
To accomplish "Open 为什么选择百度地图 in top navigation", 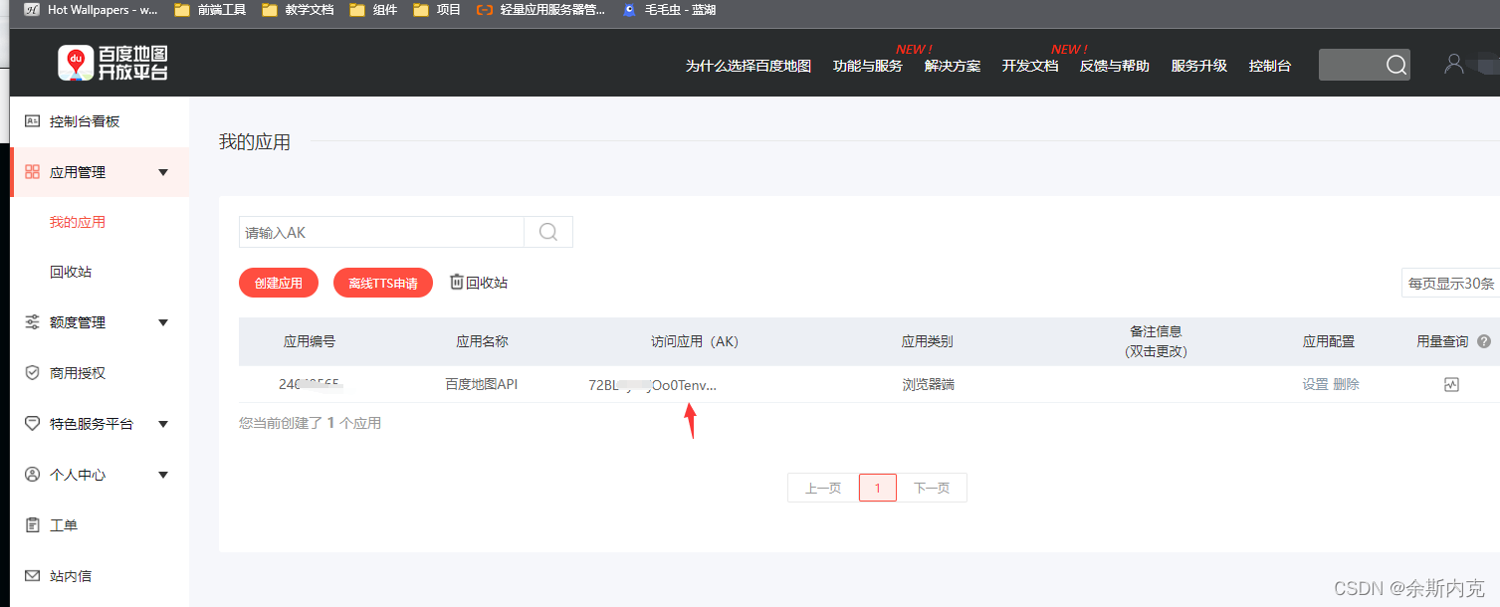I will click(x=749, y=66).
